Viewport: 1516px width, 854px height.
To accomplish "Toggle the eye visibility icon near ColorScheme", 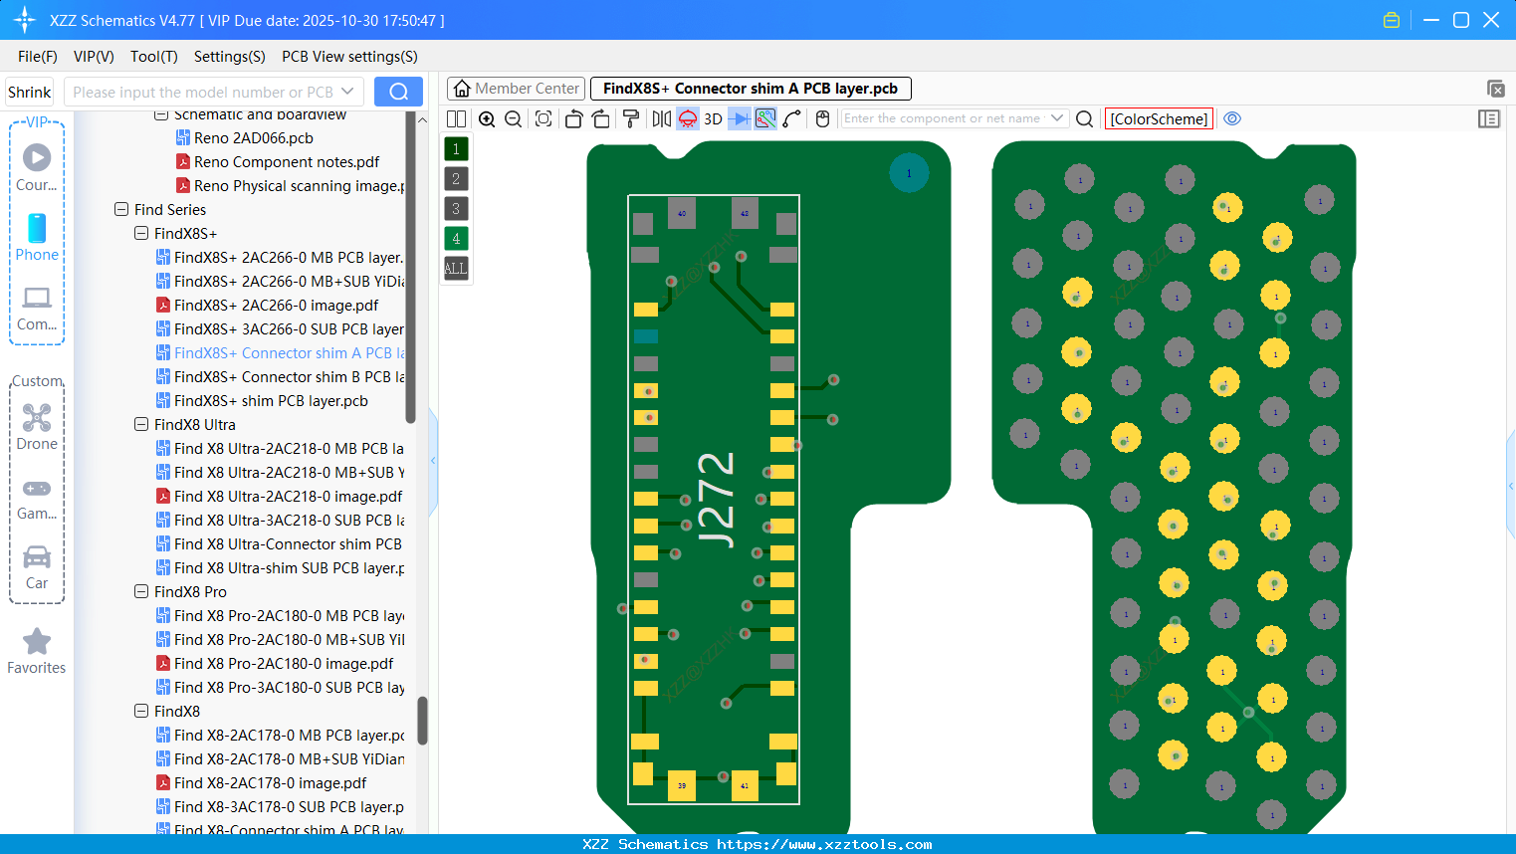I will click(1232, 118).
